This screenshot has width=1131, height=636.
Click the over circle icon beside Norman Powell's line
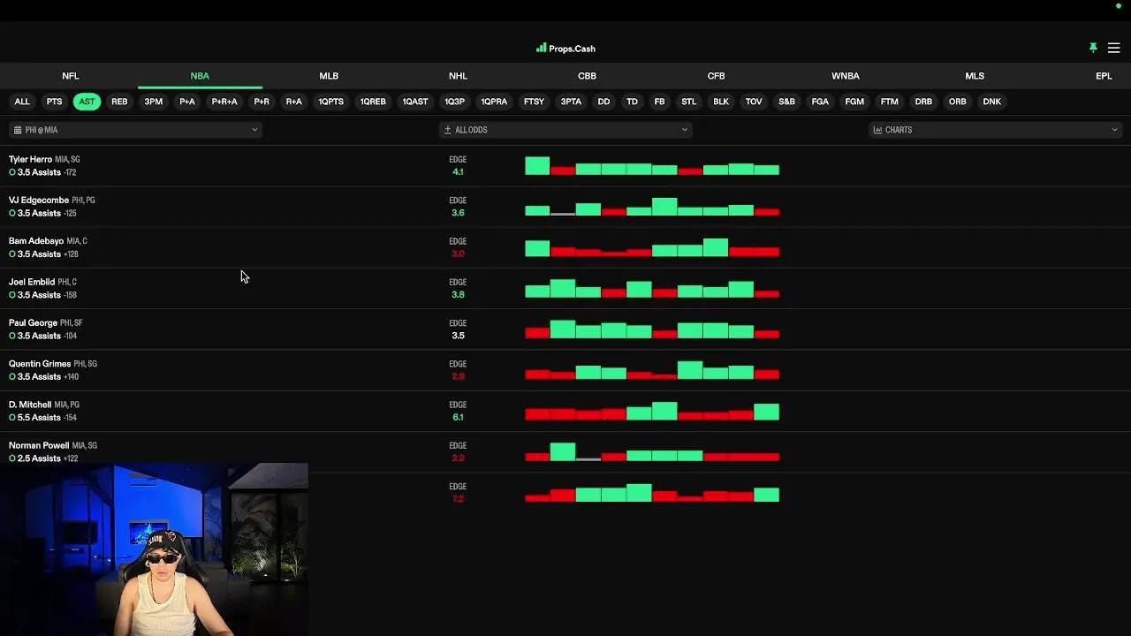coord(12,458)
